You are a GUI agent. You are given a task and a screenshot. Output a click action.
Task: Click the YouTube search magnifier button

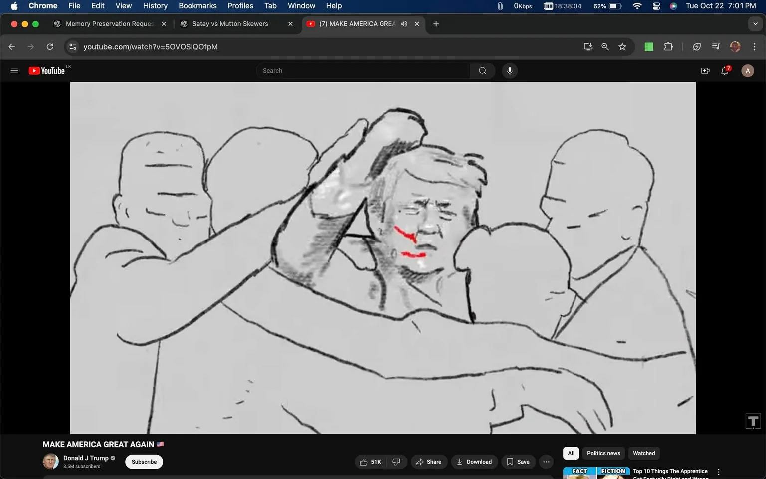point(482,71)
